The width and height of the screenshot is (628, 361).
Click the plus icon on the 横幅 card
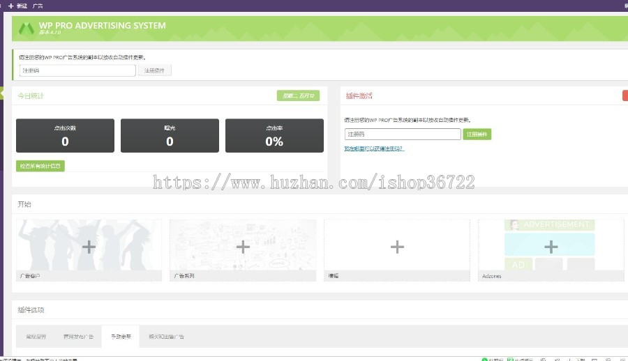coord(397,247)
